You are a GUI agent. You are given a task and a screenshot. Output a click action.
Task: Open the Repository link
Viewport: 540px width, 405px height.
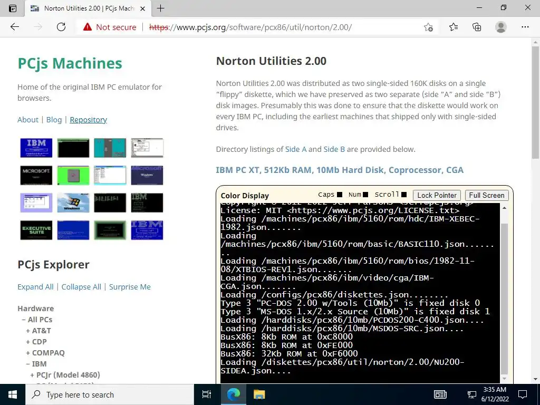click(x=89, y=120)
